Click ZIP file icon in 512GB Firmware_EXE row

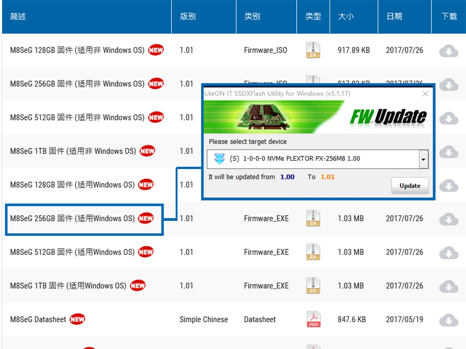(313, 252)
